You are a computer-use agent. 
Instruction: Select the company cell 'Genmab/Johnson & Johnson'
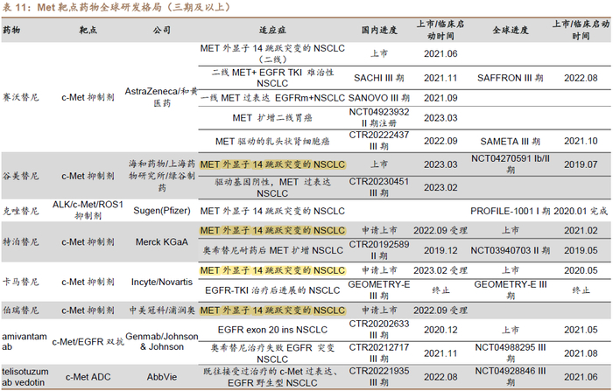coord(162,342)
